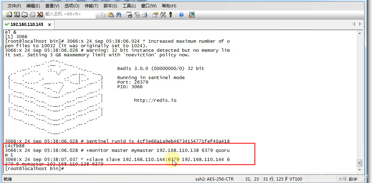Open the 窗口(W) menu
372x183 pixels.
149,6
